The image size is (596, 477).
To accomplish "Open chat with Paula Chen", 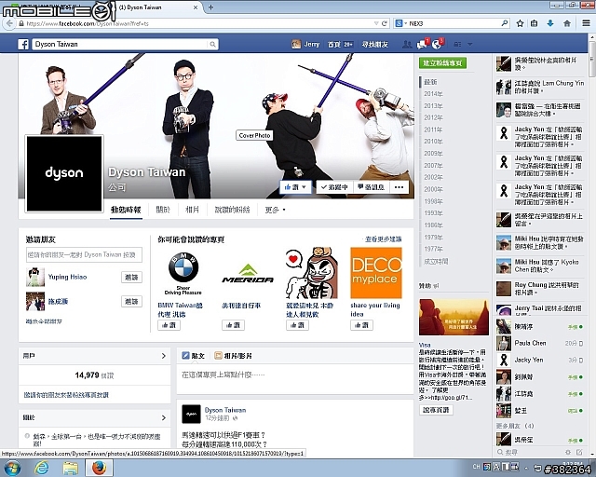I will click(x=539, y=343).
